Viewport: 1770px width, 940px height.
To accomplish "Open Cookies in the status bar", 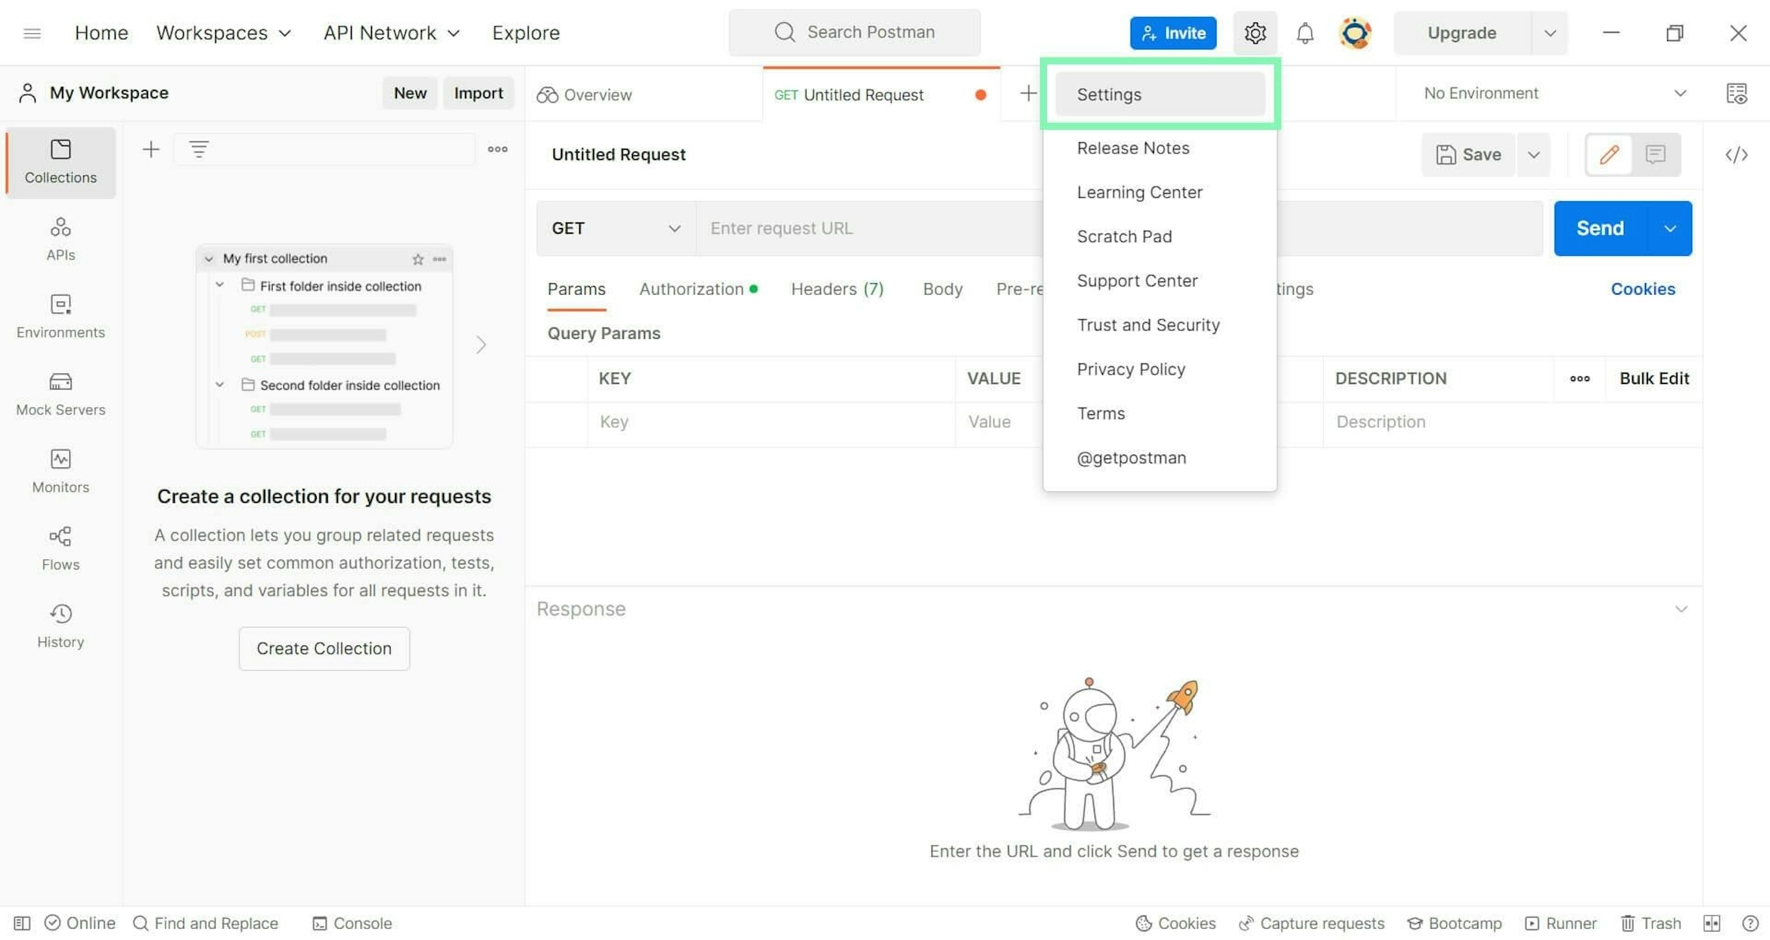I will tap(1175, 923).
